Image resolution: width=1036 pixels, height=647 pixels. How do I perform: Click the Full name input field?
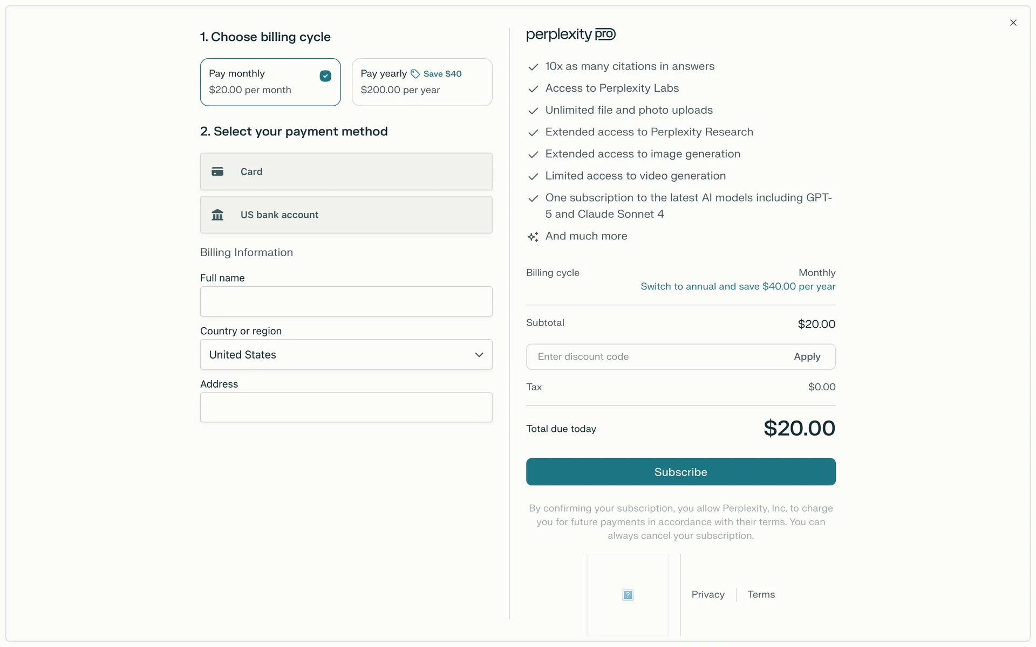(345, 301)
